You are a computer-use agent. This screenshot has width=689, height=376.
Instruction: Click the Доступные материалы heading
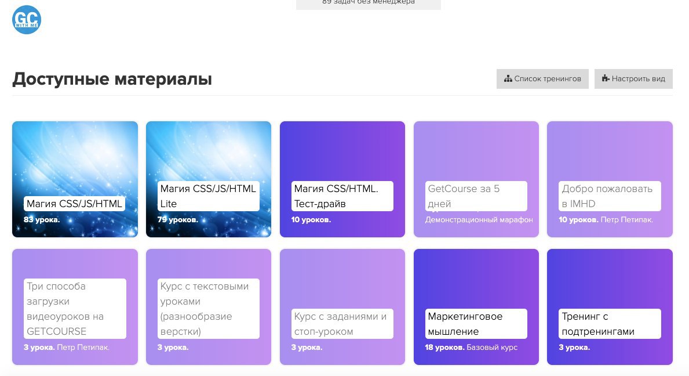112,79
